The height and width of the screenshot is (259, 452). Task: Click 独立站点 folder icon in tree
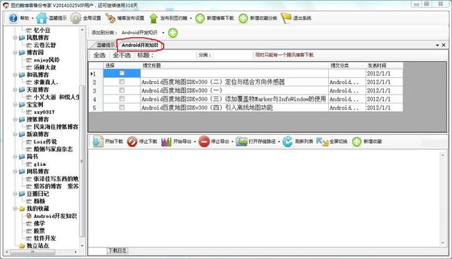tap(22, 246)
